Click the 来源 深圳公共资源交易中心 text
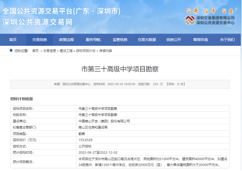This screenshot has width=242, height=171. (x=72, y=84)
